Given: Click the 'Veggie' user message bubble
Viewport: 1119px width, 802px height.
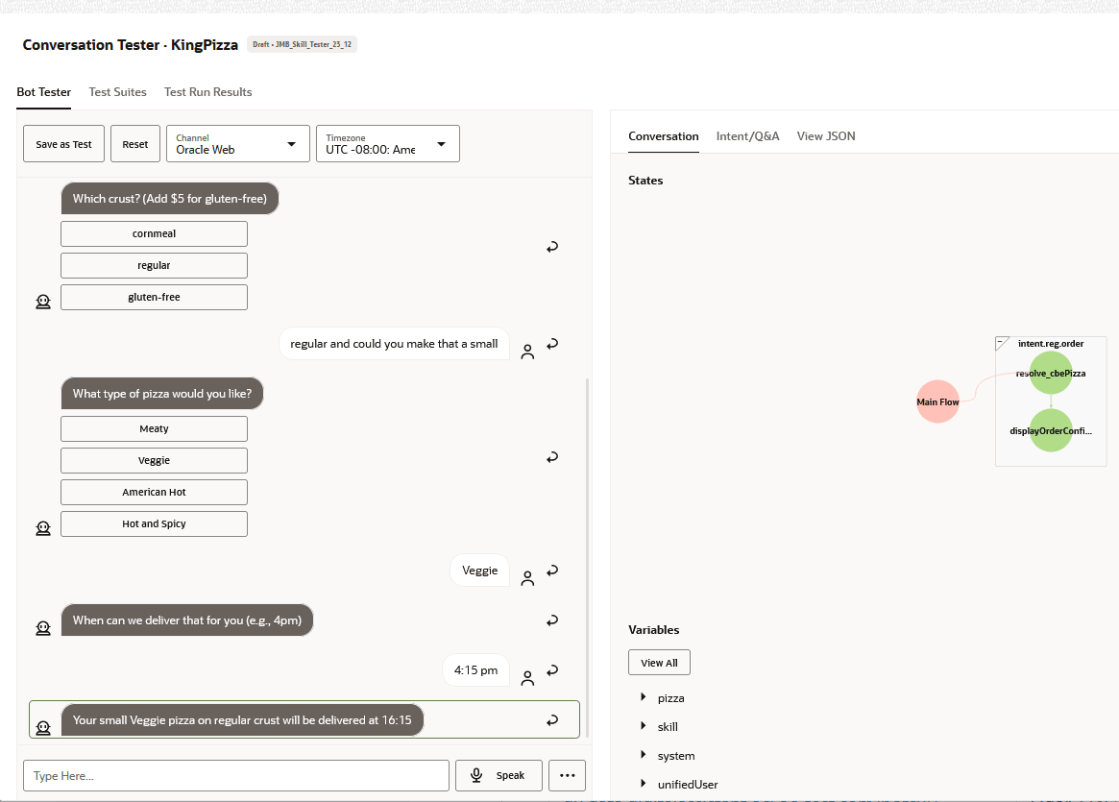Looking at the screenshot, I should click(479, 571).
